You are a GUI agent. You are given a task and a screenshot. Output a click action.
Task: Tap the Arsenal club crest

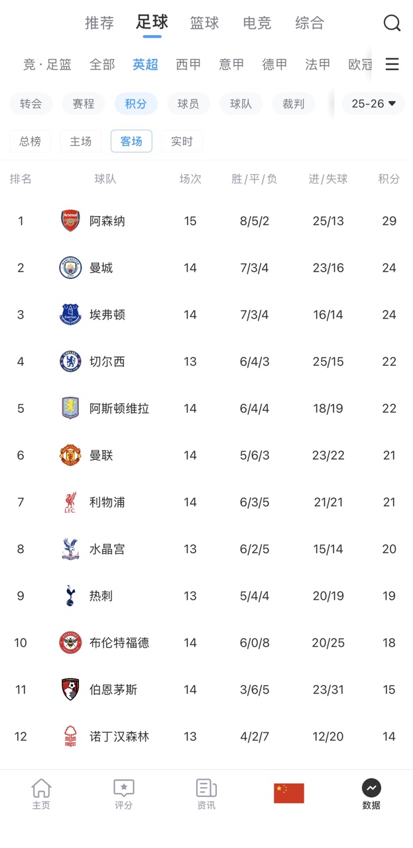pyautogui.click(x=70, y=221)
